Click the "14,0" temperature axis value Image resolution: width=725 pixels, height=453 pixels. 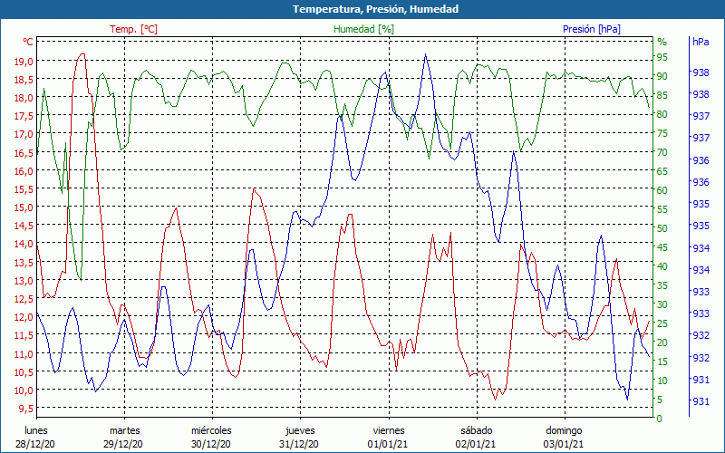(25, 244)
